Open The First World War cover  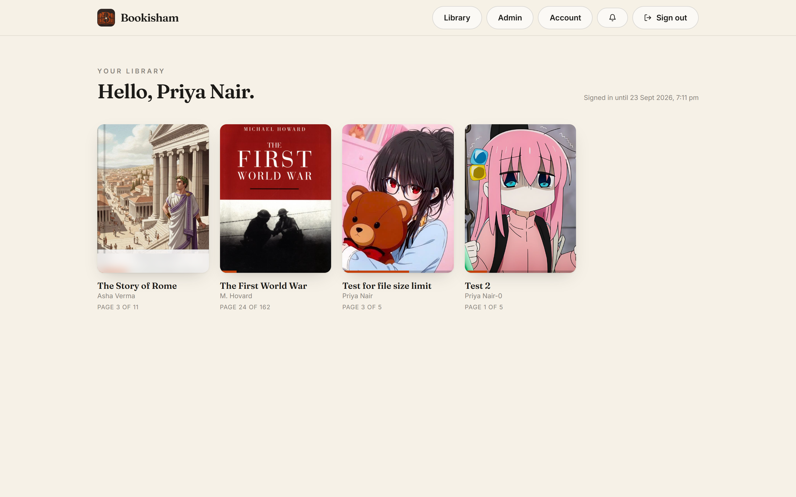tap(275, 198)
